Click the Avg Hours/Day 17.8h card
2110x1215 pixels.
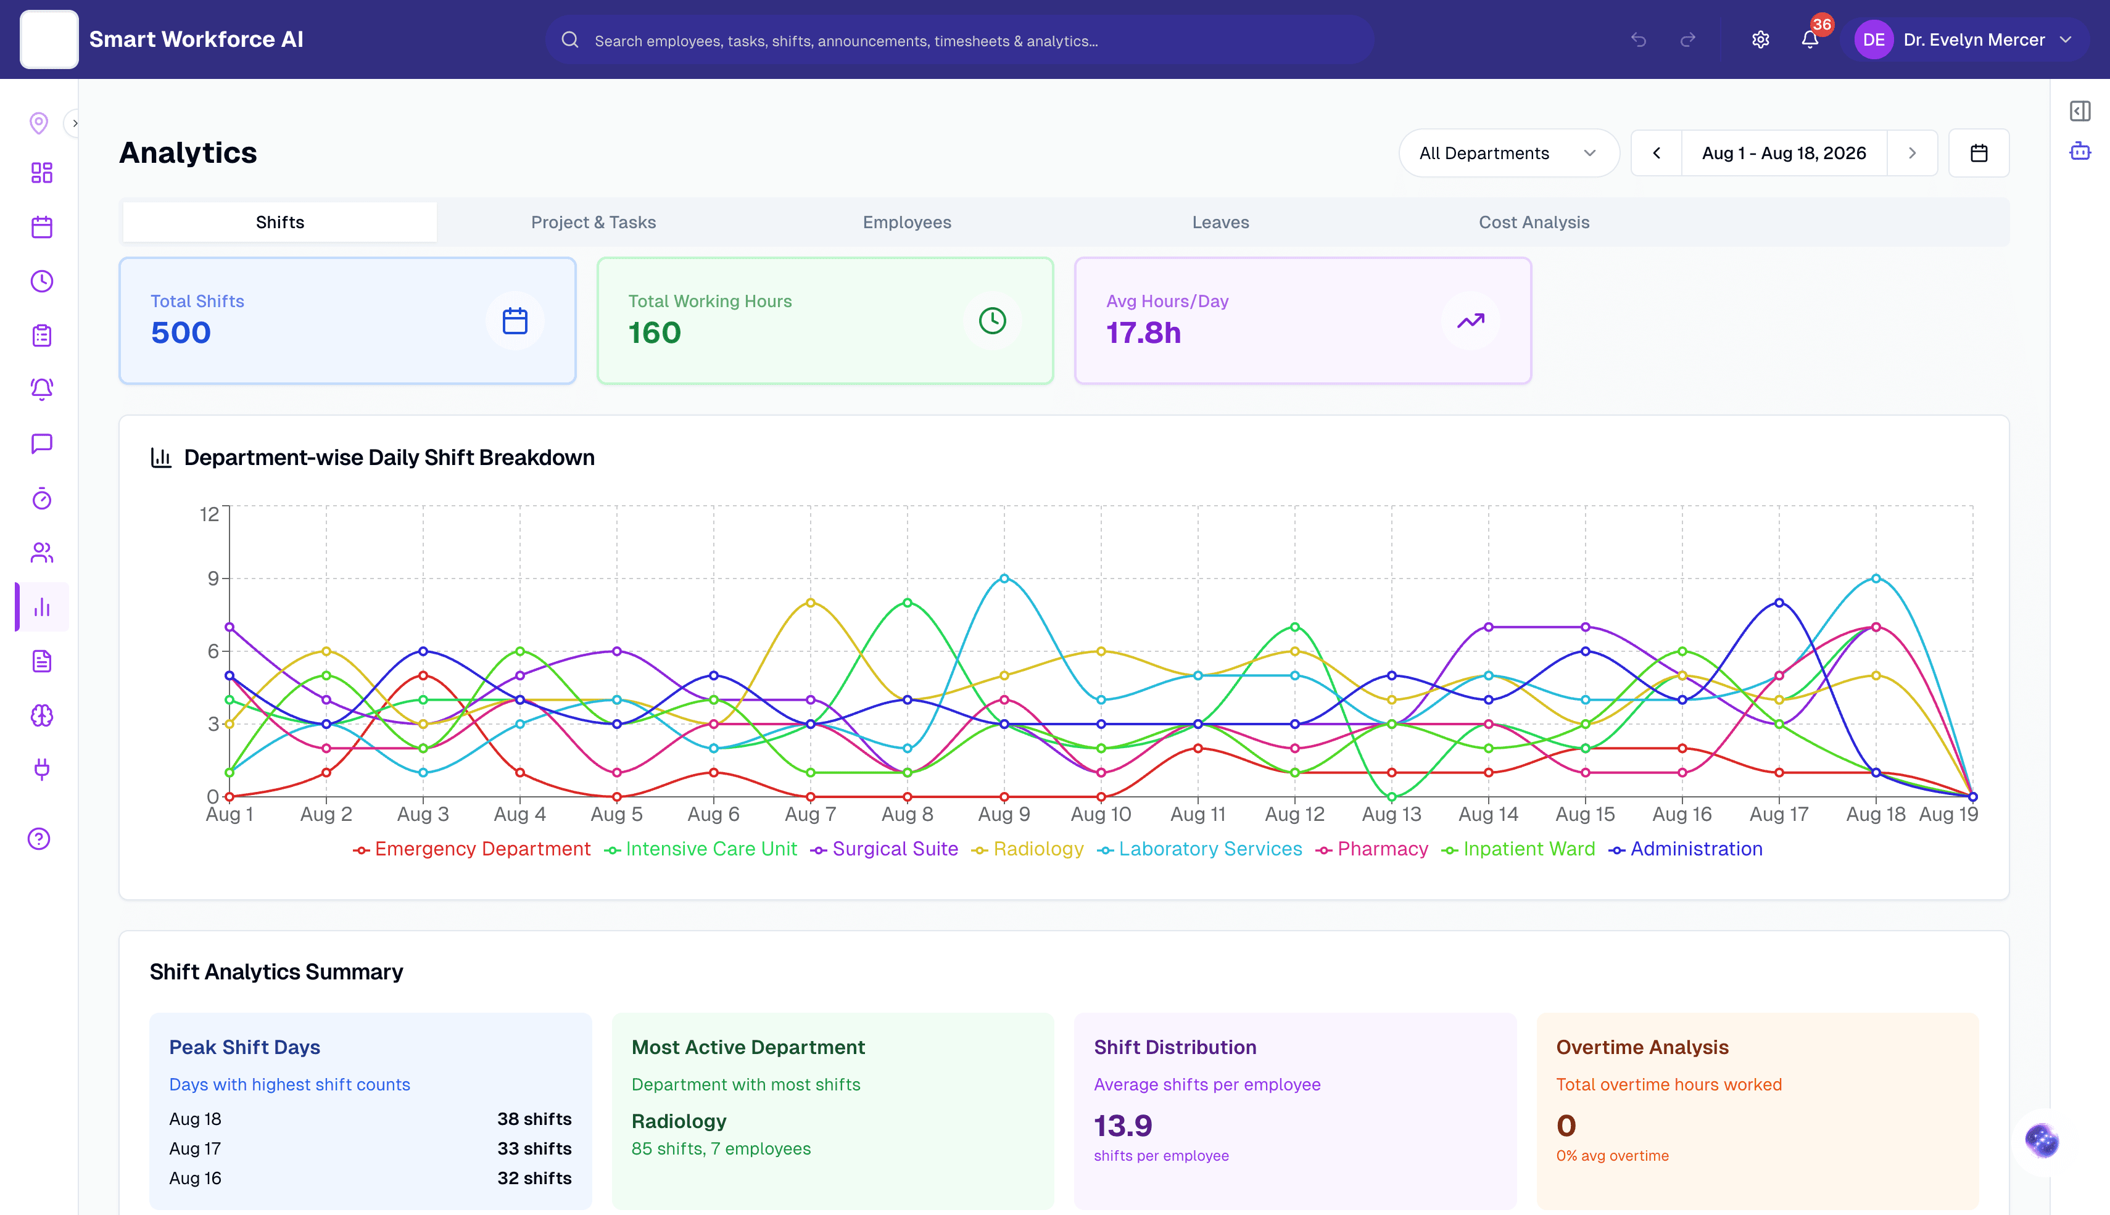(x=1303, y=321)
